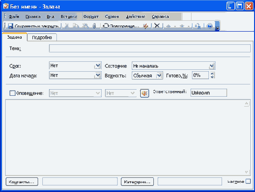
Task: Click the blue Help question icon
Action: click(x=210, y=26)
